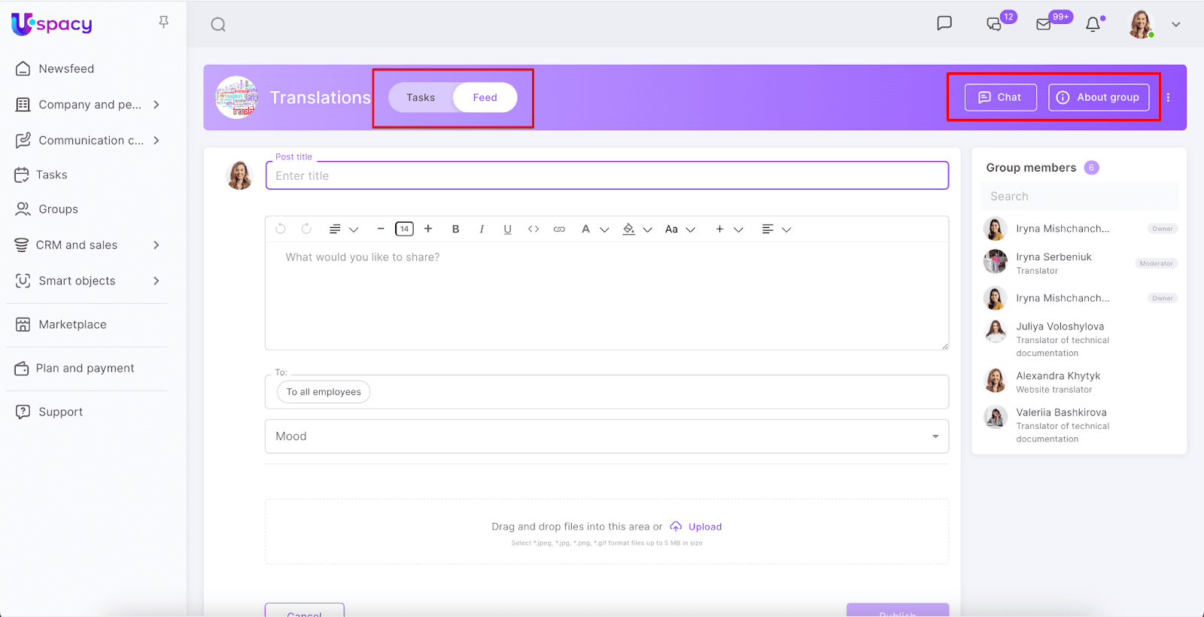Toggle bold formatting in the editor

coord(455,229)
